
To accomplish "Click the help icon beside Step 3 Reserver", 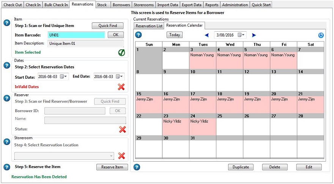I will tap(6, 98).
